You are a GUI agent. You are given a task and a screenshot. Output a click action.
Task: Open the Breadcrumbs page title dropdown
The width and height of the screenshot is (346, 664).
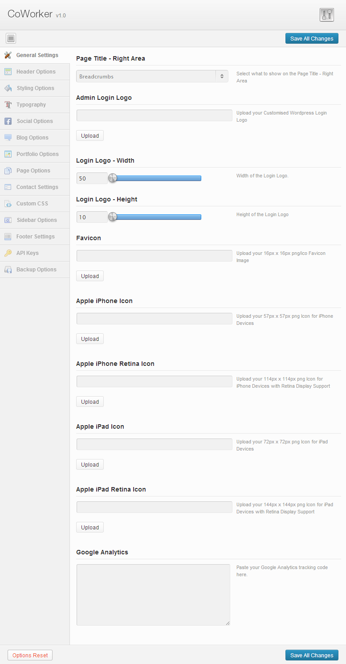(152, 76)
